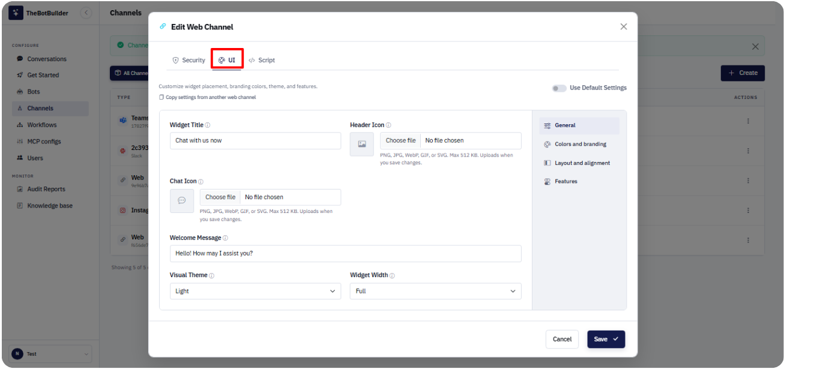
Task: Toggle Use Default Settings switch
Action: click(x=559, y=88)
